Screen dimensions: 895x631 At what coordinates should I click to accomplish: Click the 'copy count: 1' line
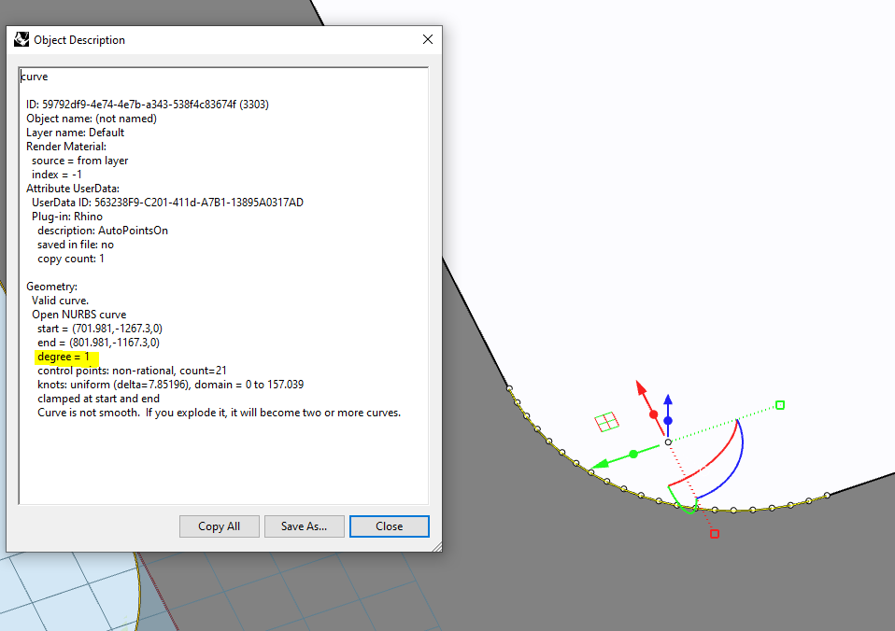pos(71,259)
